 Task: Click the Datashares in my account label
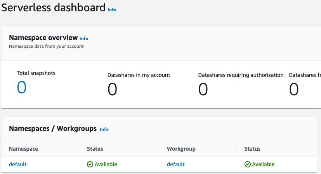coord(139,75)
